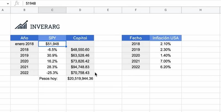Click the "Fecha" table header
The height and width of the screenshot is (112, 221).
(136, 38)
